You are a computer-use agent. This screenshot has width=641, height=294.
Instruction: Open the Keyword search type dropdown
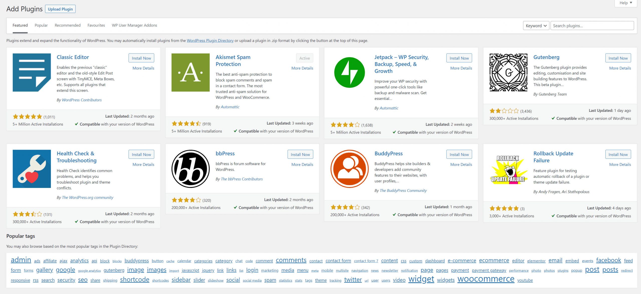coord(536,26)
